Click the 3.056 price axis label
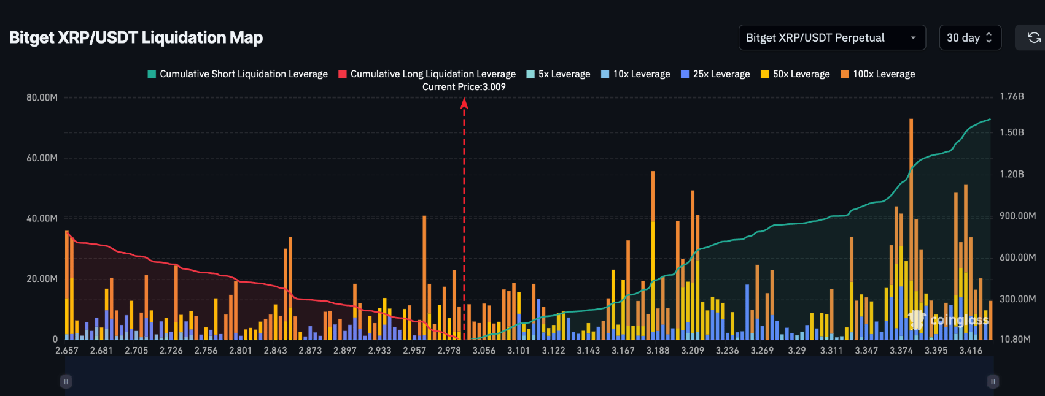Screen dimensions: 1045x396 (484, 351)
